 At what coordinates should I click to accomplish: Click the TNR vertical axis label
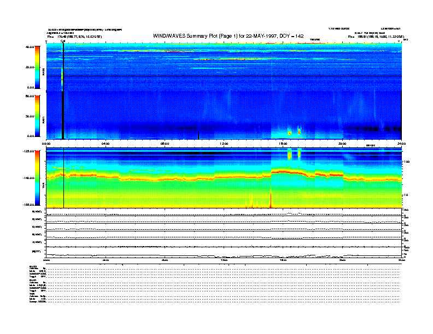click(43, 187)
